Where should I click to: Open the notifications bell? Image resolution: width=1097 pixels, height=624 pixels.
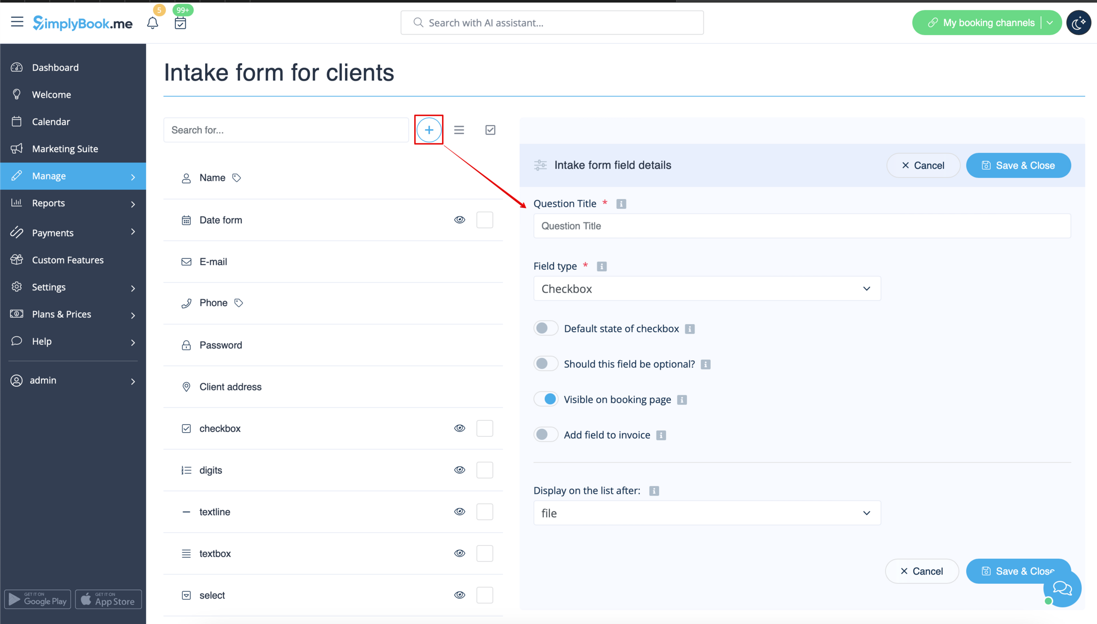pos(153,22)
